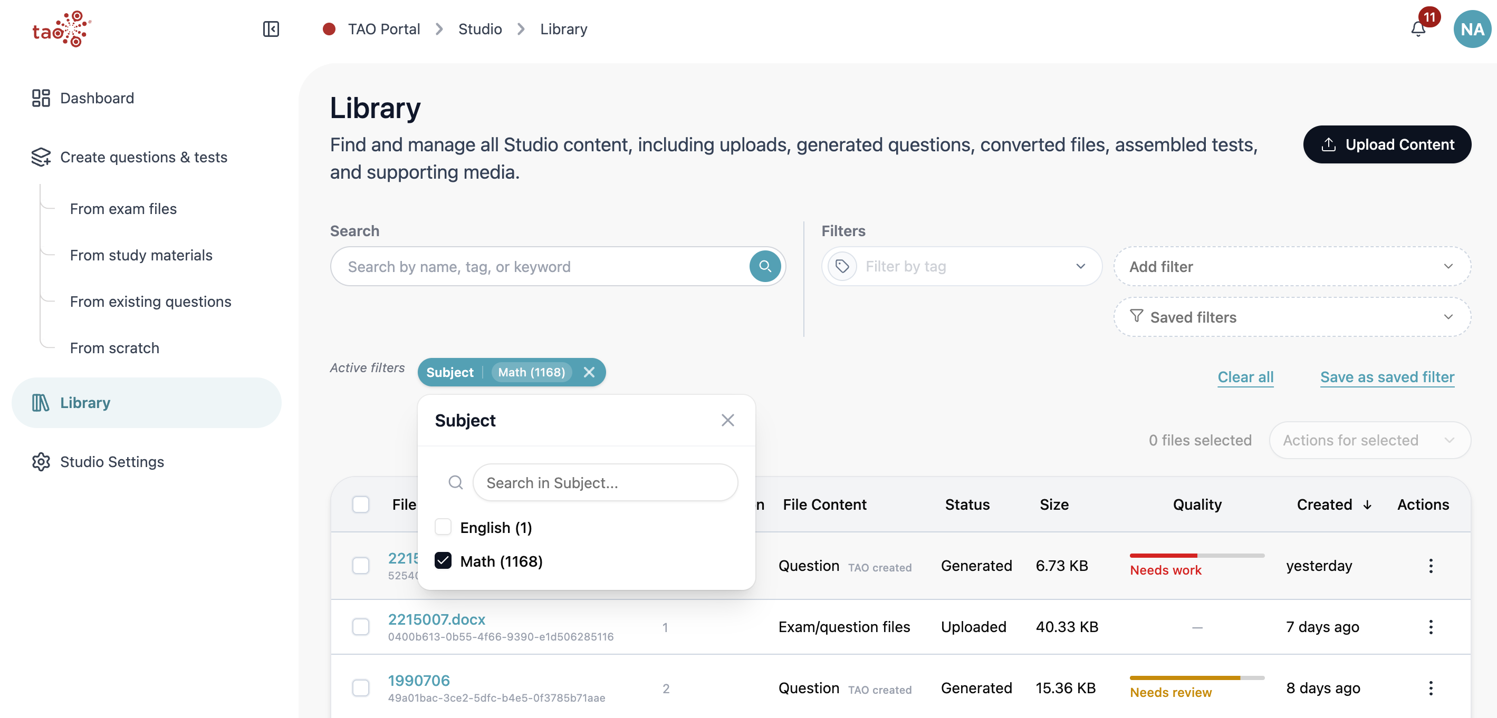Click the Studio Settings gear icon
Viewport: 1497px width, 718px height.
[41, 462]
